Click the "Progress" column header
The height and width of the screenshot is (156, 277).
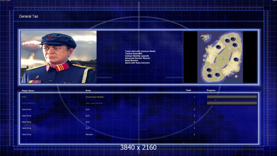coord(211,90)
